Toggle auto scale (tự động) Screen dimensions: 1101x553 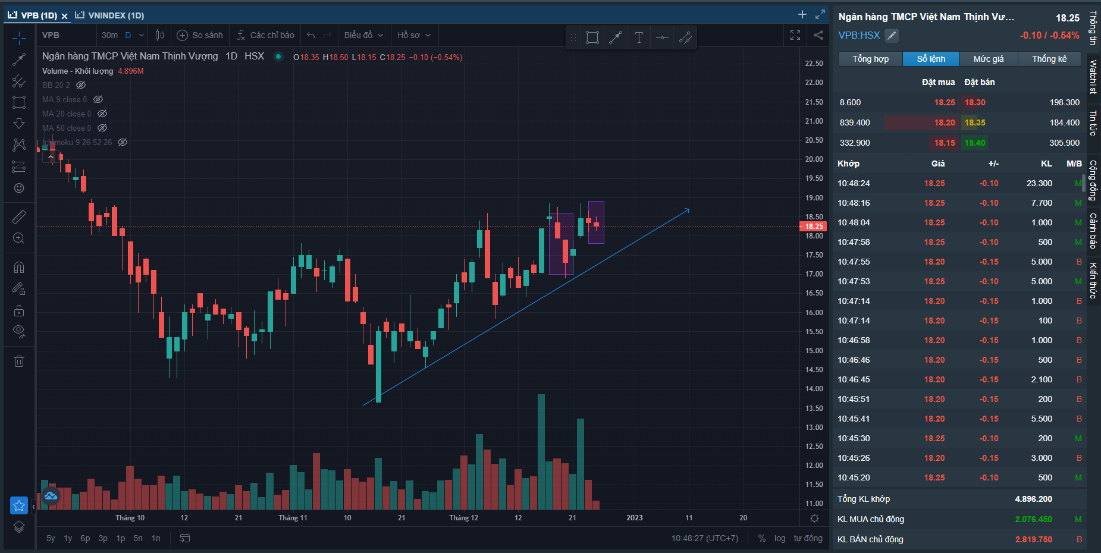click(808, 538)
